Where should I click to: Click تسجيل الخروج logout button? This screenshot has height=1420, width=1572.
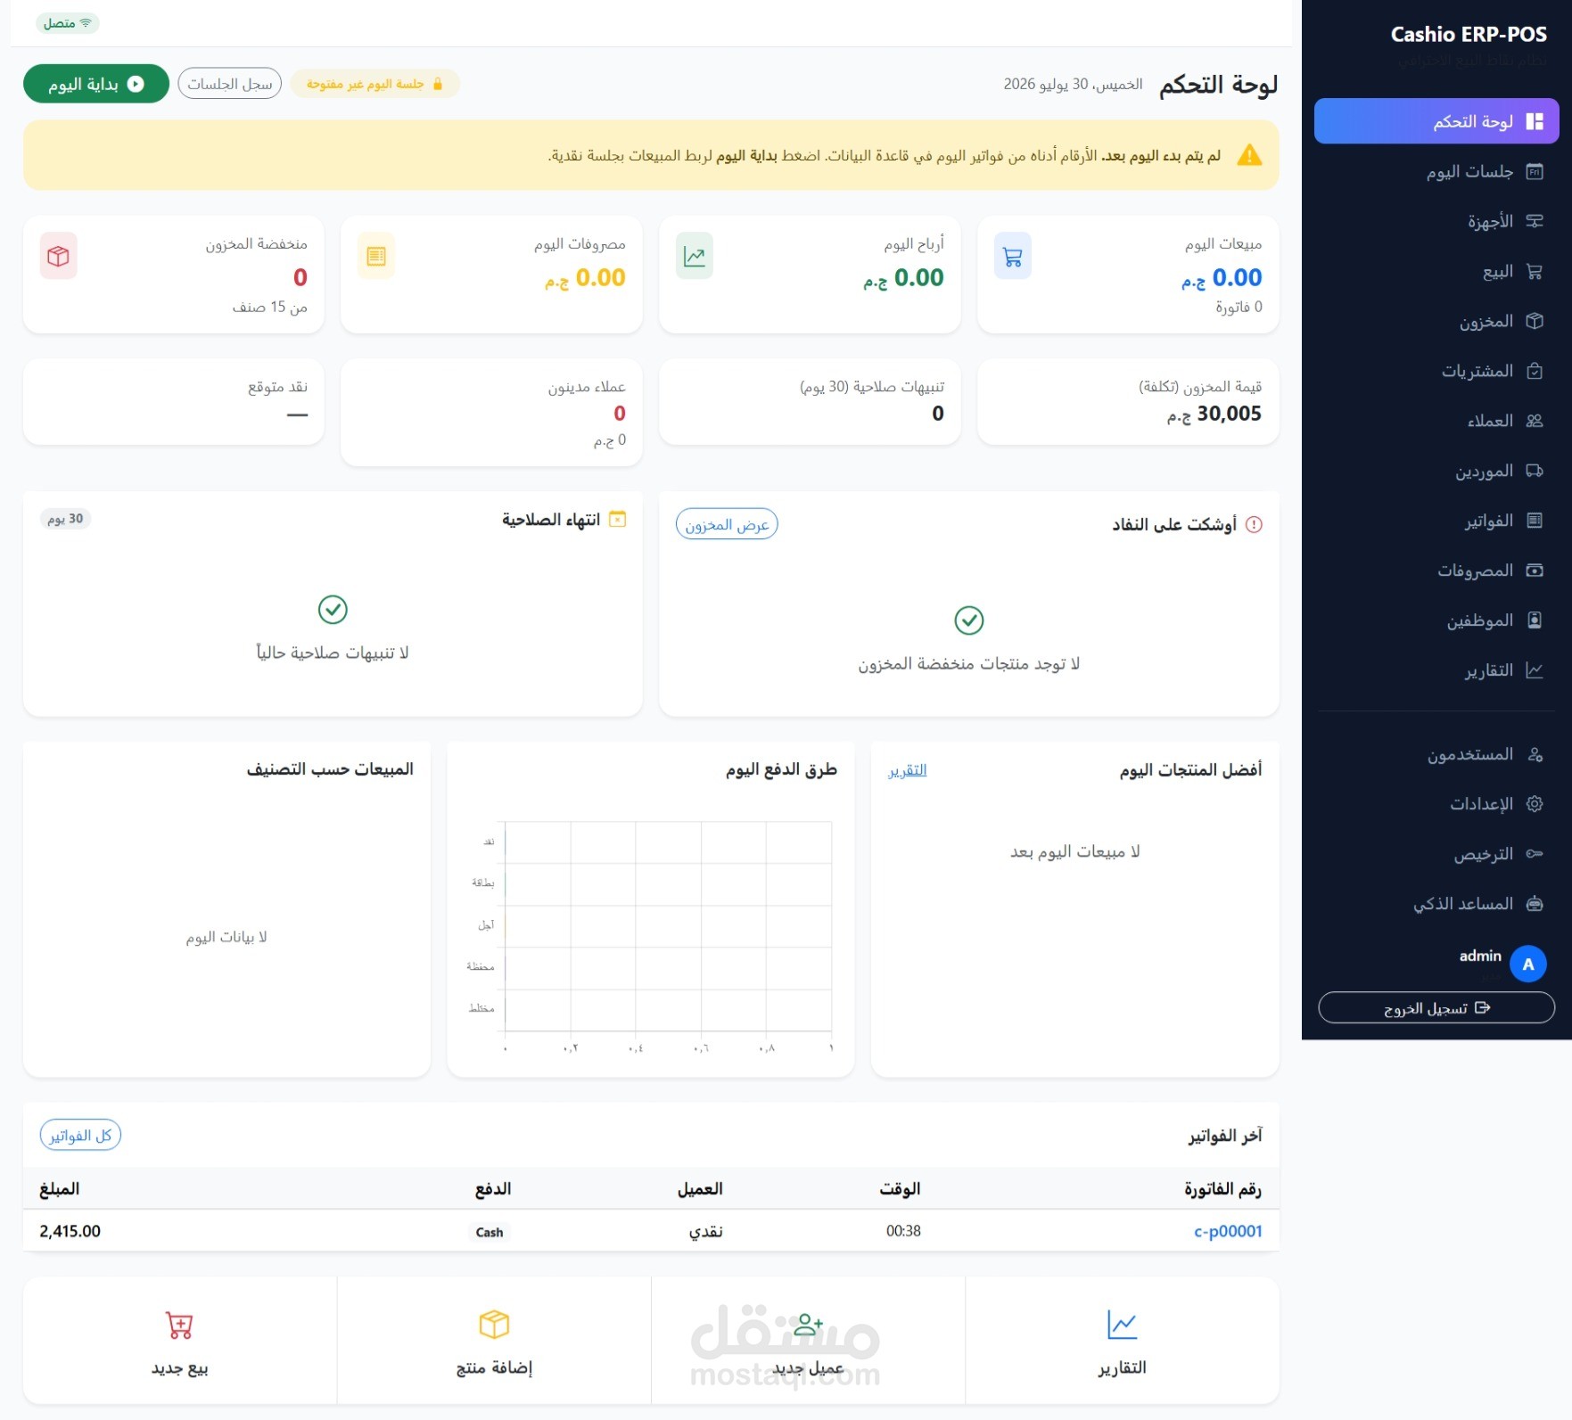tap(1436, 1008)
